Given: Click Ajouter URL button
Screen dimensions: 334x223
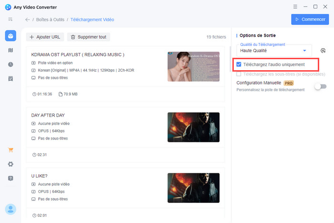Looking at the screenshot, I should tap(45, 37).
